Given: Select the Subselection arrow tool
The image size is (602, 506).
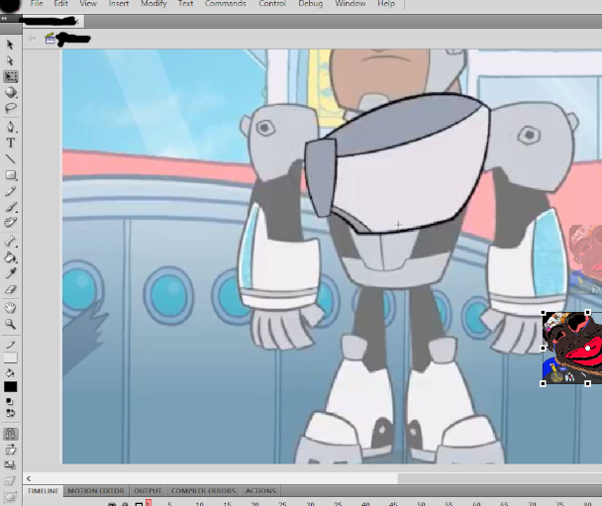Looking at the screenshot, I should pyautogui.click(x=11, y=60).
